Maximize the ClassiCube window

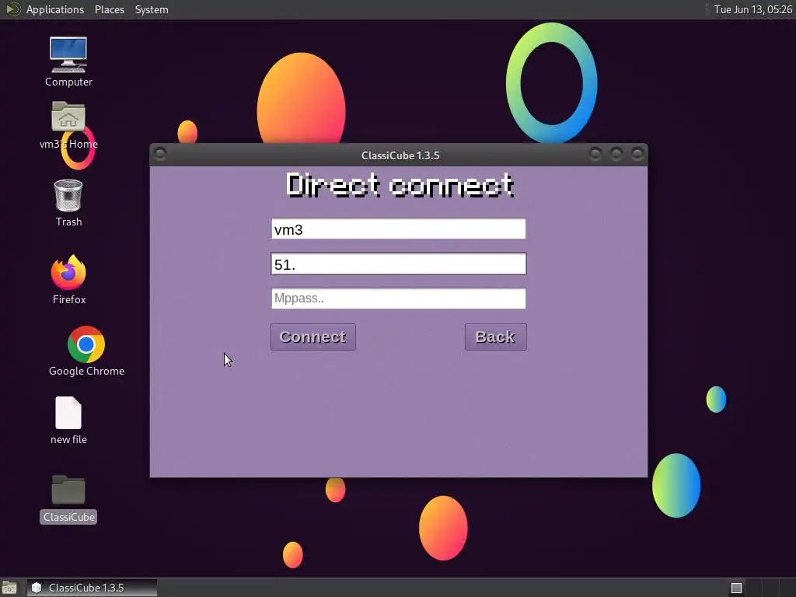point(616,154)
